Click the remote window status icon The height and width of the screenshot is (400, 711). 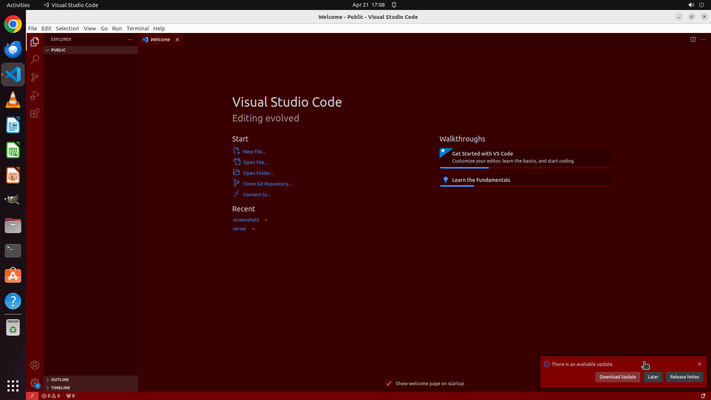(x=32, y=396)
